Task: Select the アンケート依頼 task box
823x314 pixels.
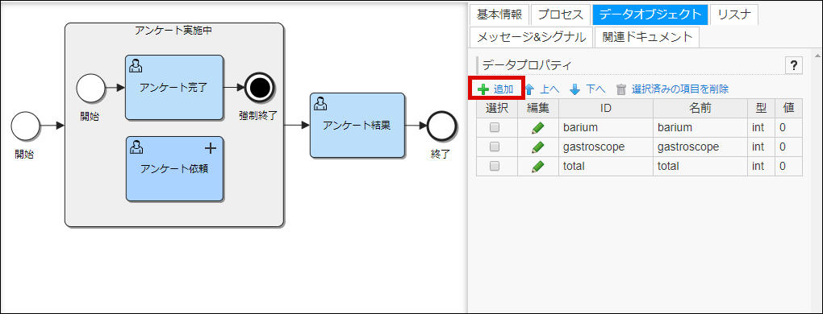Action: (x=174, y=169)
